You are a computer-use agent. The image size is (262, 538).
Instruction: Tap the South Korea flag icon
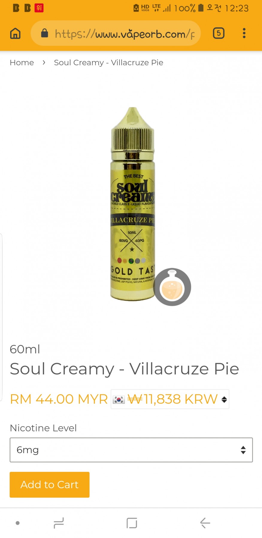point(119,399)
